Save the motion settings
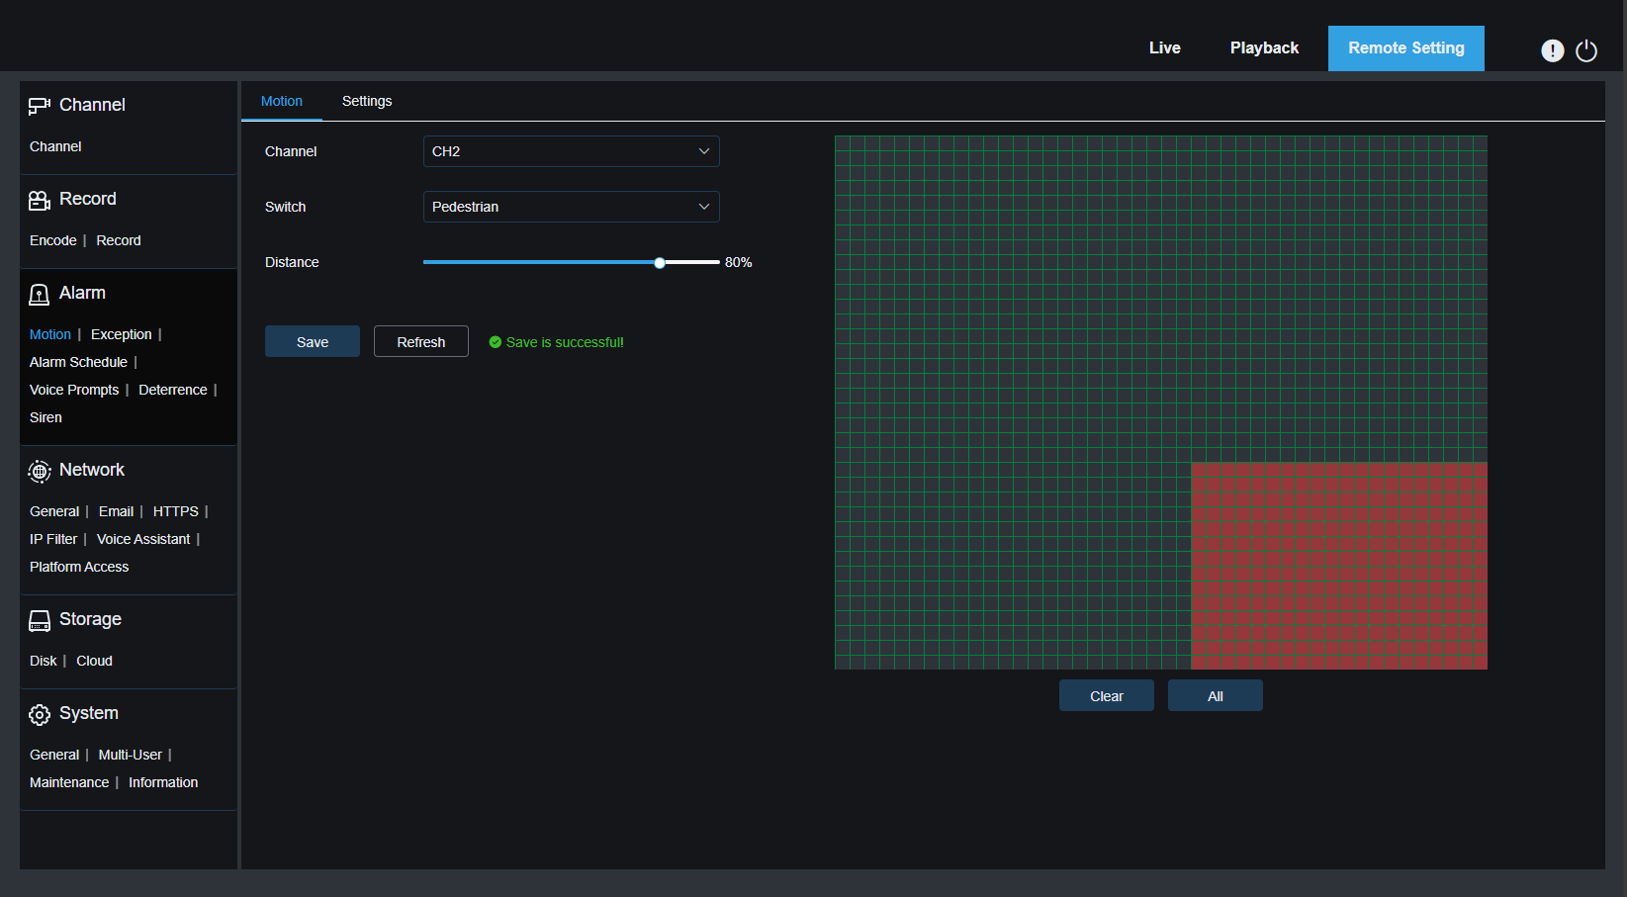 313,342
